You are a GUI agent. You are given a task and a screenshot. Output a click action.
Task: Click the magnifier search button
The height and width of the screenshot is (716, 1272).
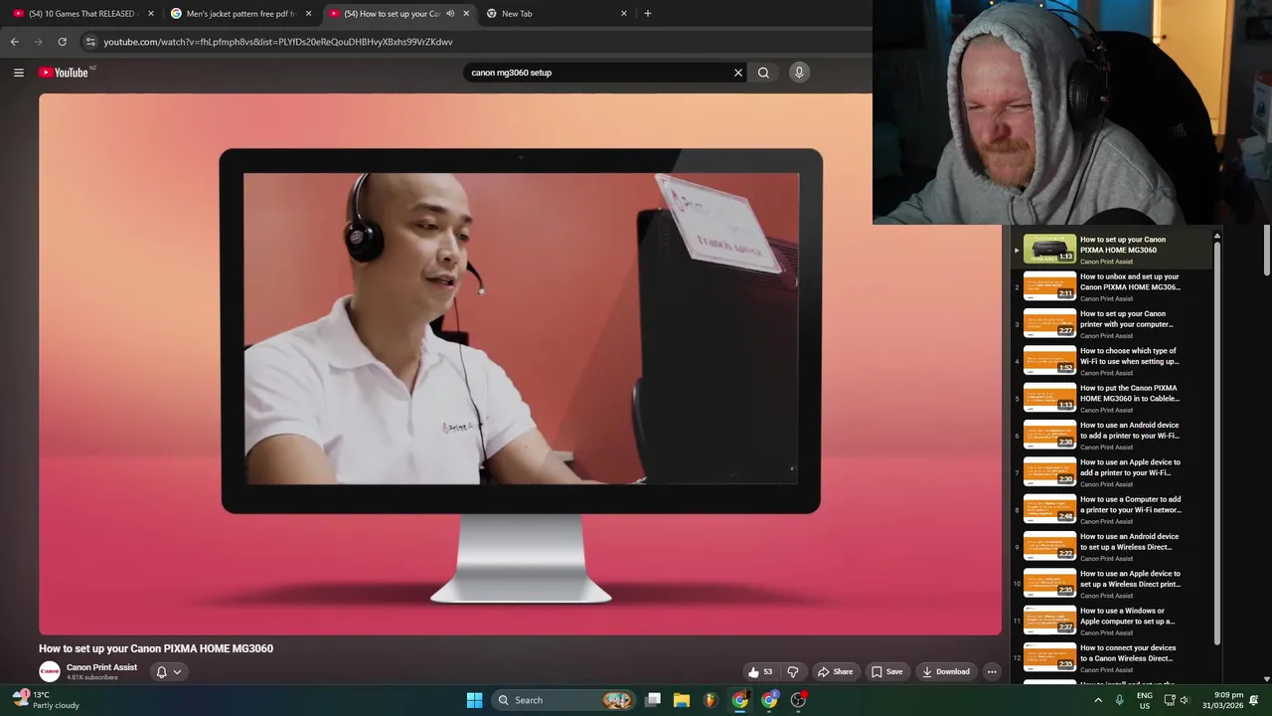[x=763, y=73]
